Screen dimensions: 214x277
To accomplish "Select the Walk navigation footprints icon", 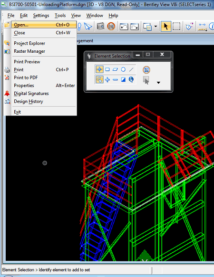I will tap(79, 27).
